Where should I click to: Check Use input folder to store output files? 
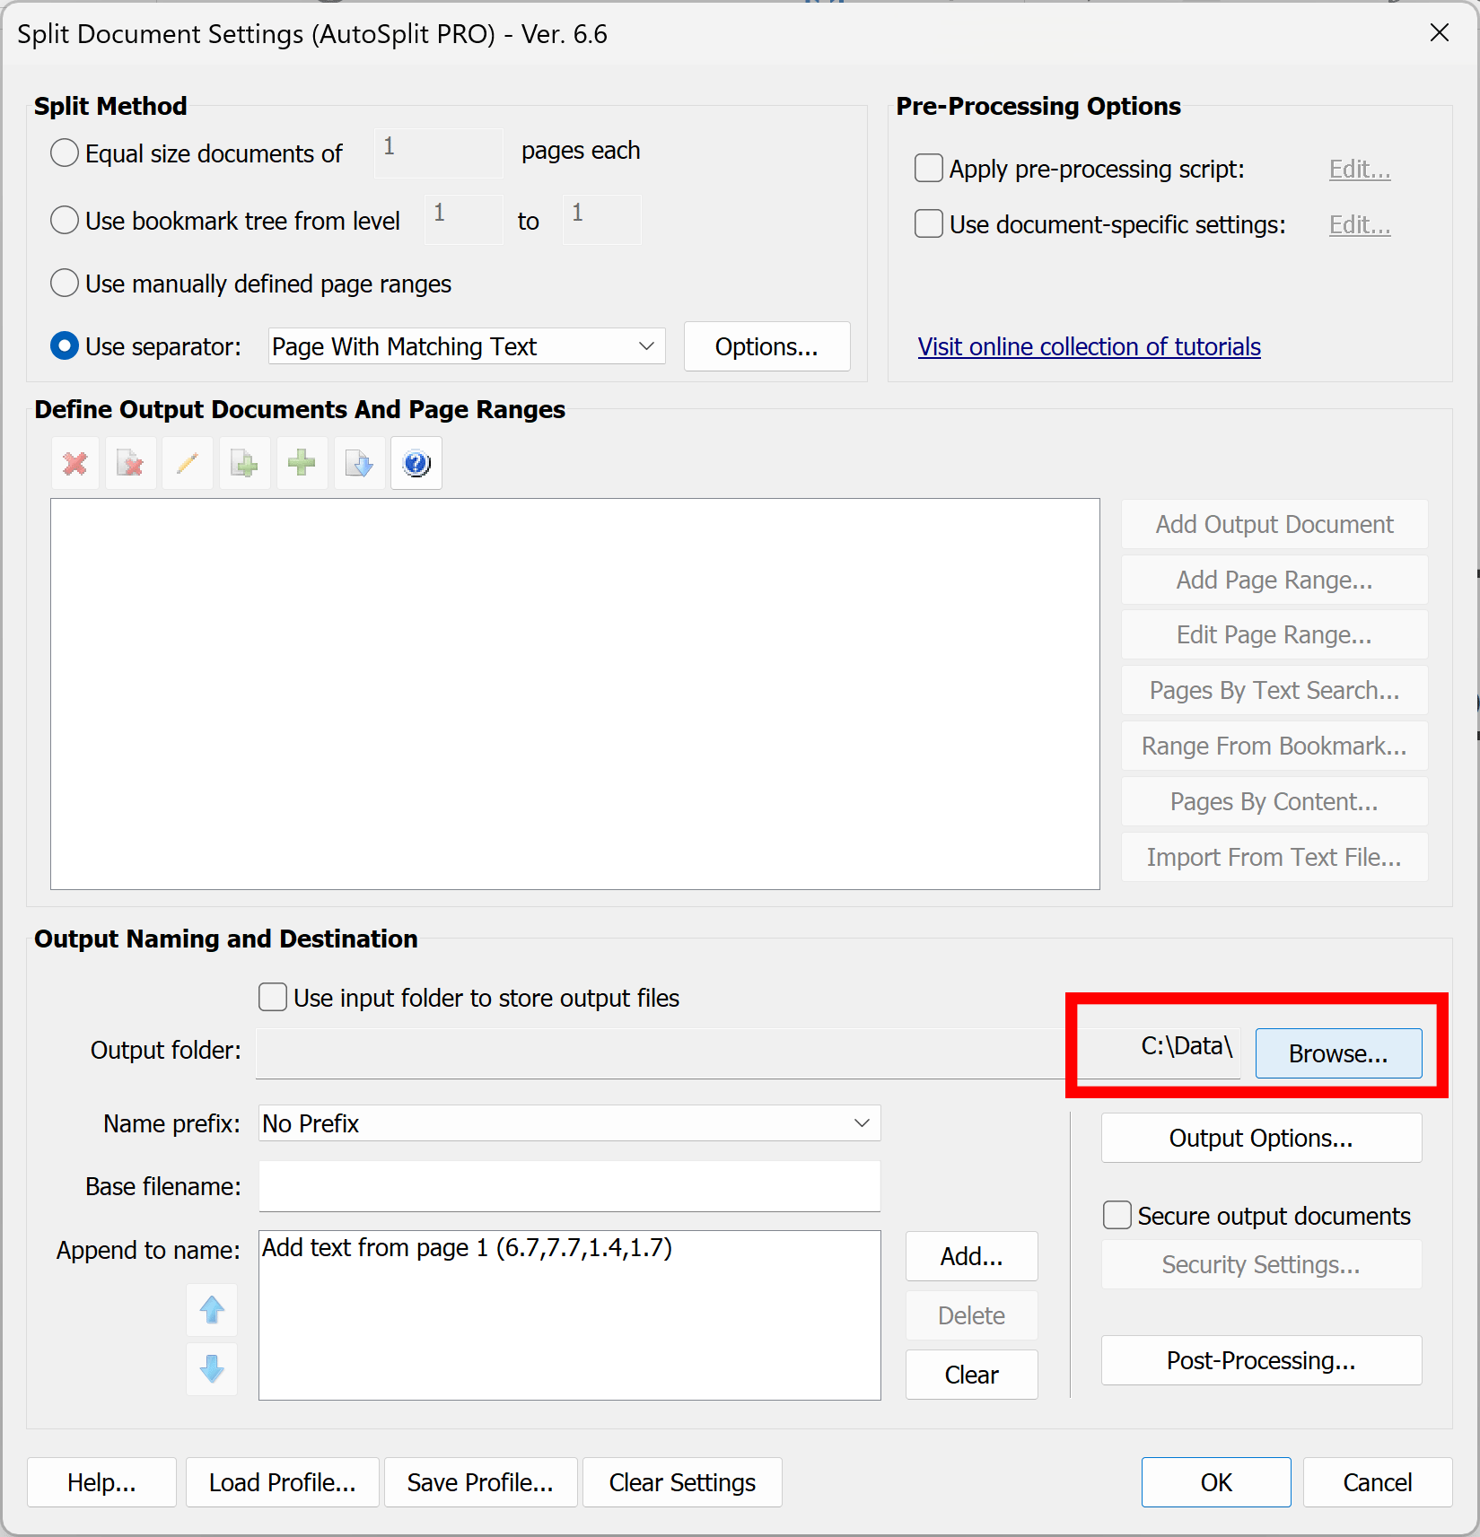pos(272,997)
